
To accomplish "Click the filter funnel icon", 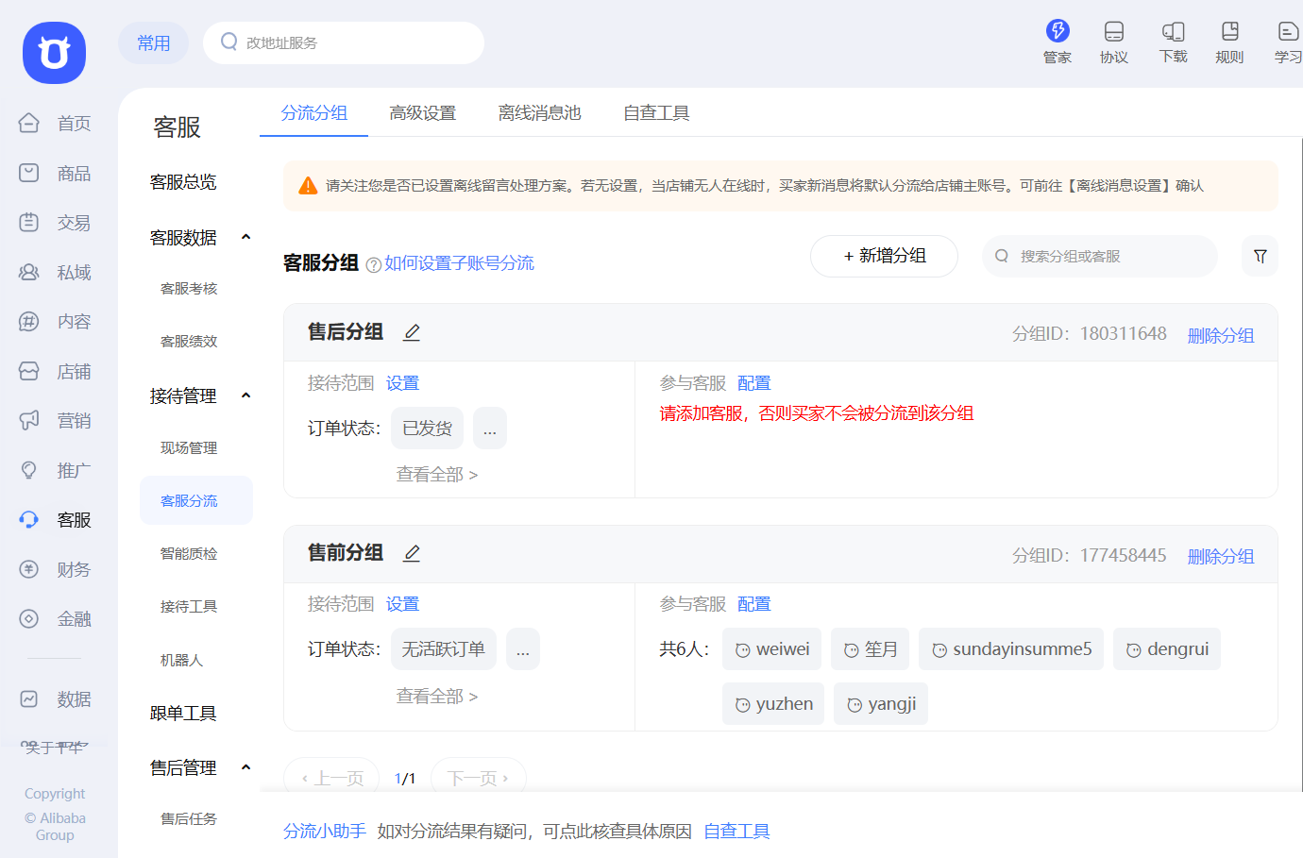I will tap(1260, 256).
